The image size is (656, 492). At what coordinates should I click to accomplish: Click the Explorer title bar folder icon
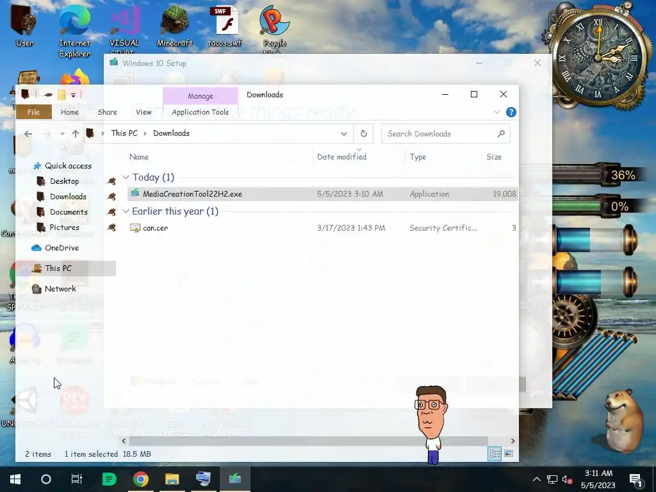coord(25,95)
